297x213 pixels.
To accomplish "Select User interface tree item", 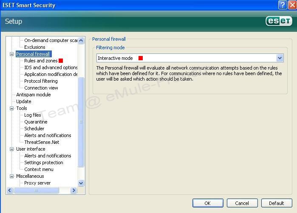I will pyautogui.click(x=31, y=149).
